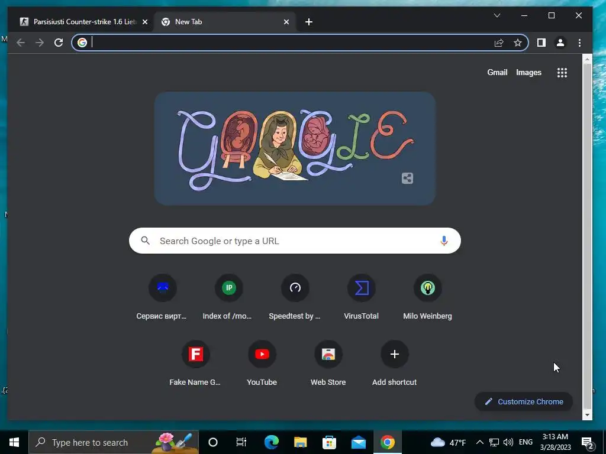
Task: Open the Images link
Action: 528,73
